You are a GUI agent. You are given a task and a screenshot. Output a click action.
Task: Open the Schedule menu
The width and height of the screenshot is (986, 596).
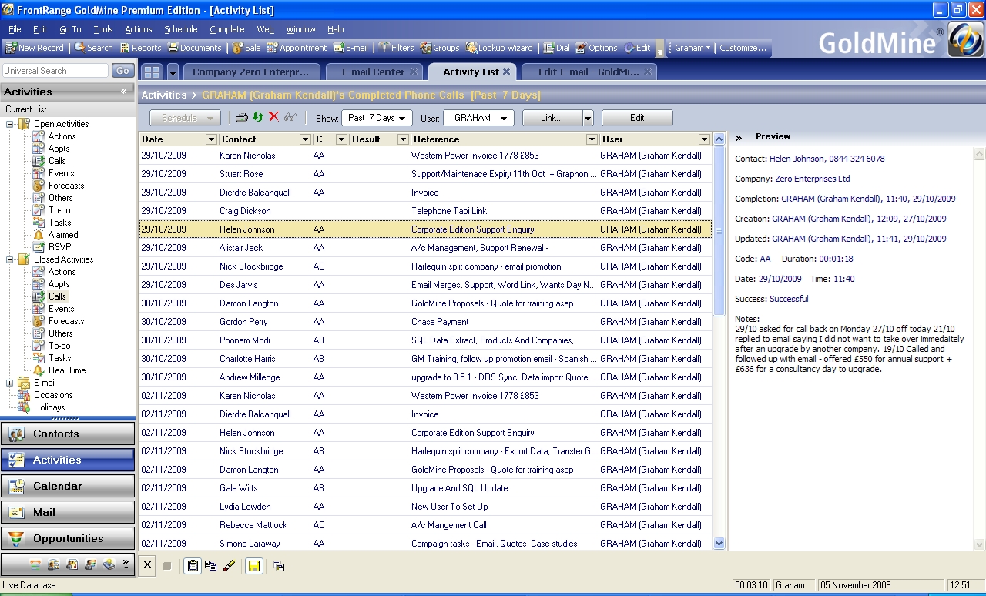point(181,29)
